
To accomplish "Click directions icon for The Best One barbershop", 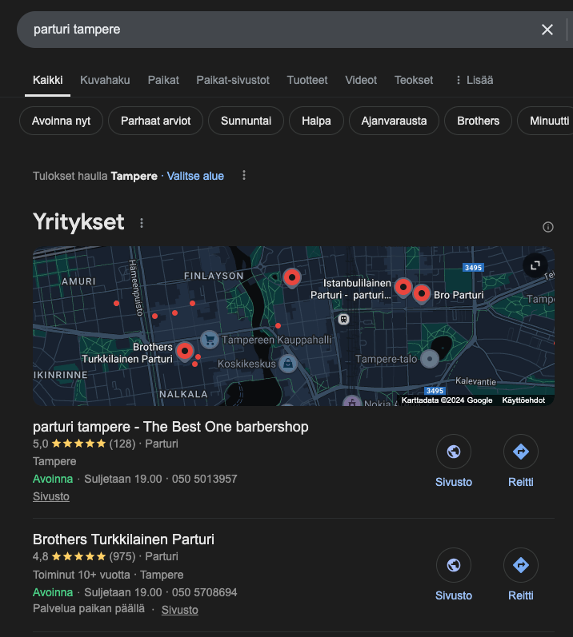I will tap(520, 452).
